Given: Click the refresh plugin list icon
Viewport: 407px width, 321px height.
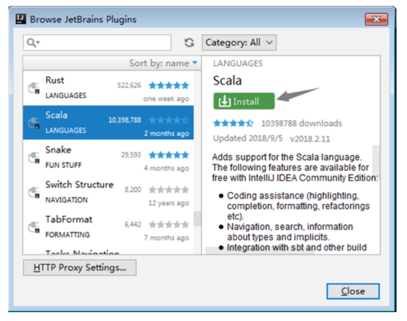Looking at the screenshot, I should click(189, 43).
